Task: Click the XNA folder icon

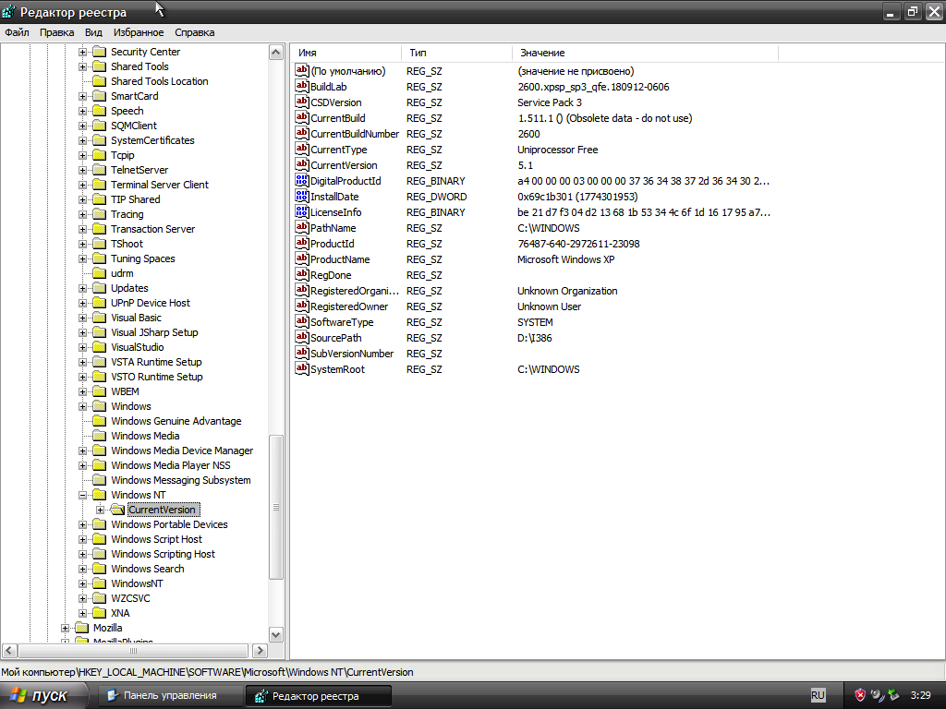Action: 100,613
